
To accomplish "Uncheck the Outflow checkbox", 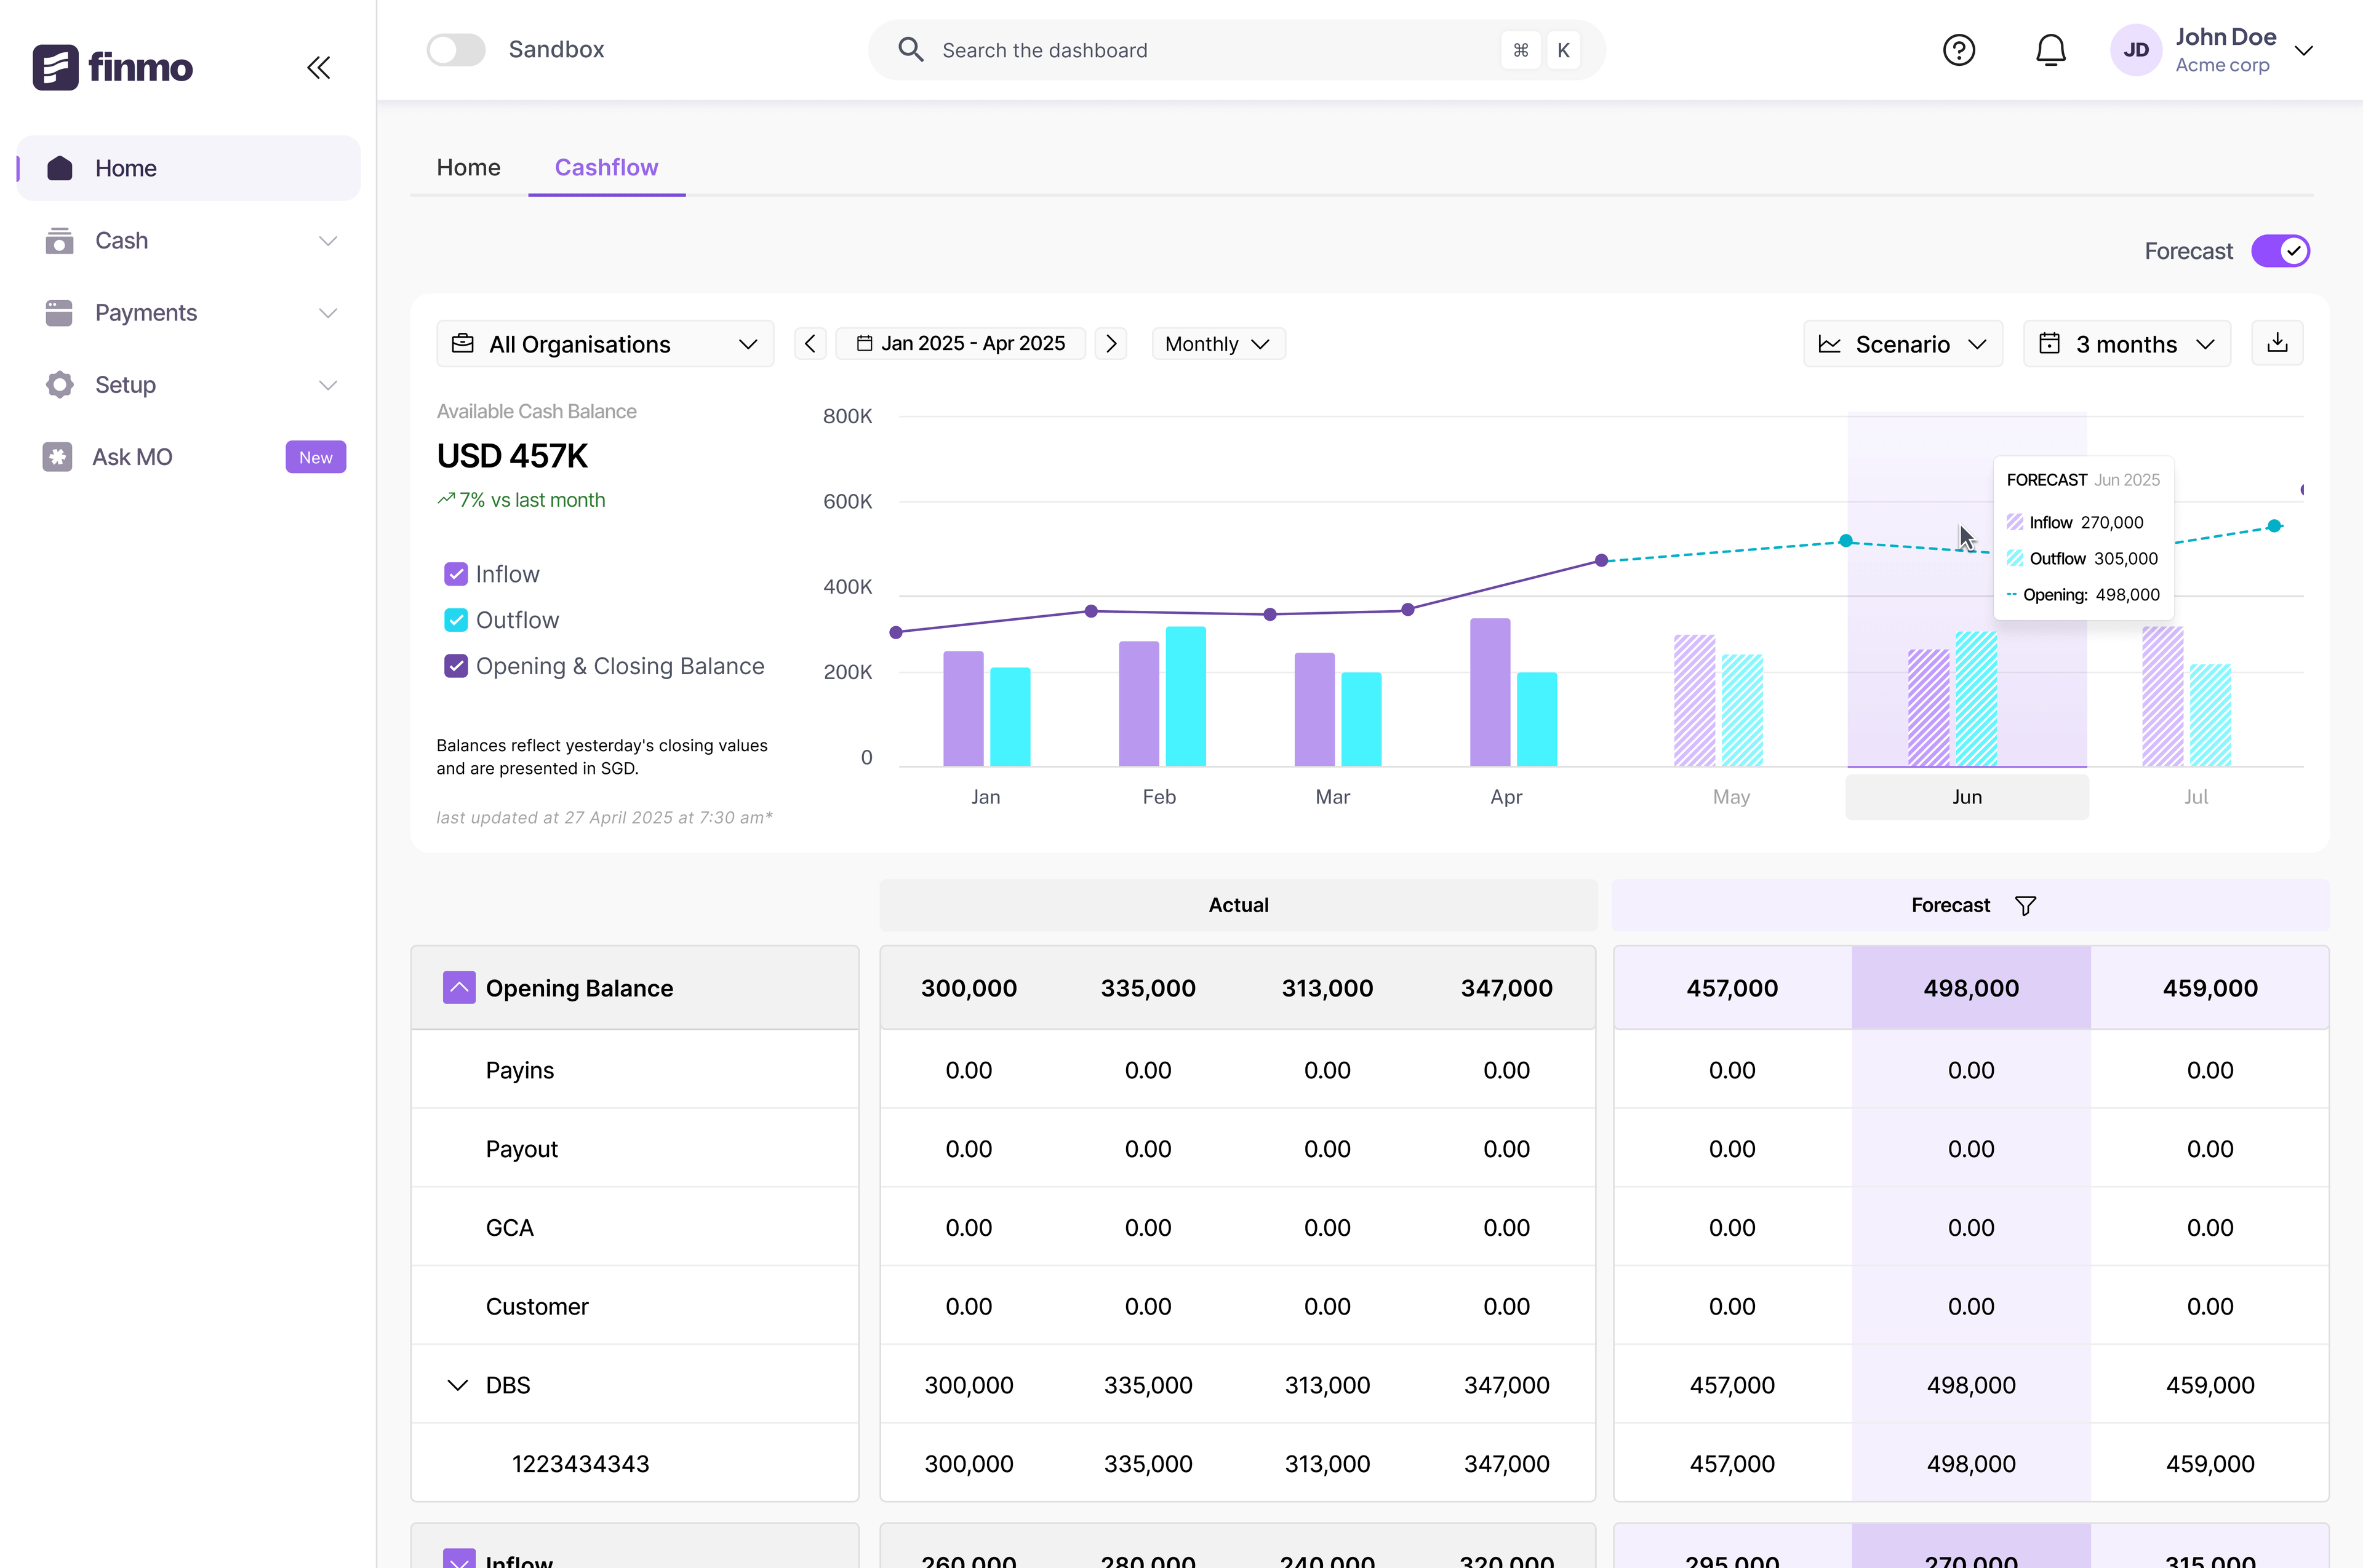I will 456,620.
